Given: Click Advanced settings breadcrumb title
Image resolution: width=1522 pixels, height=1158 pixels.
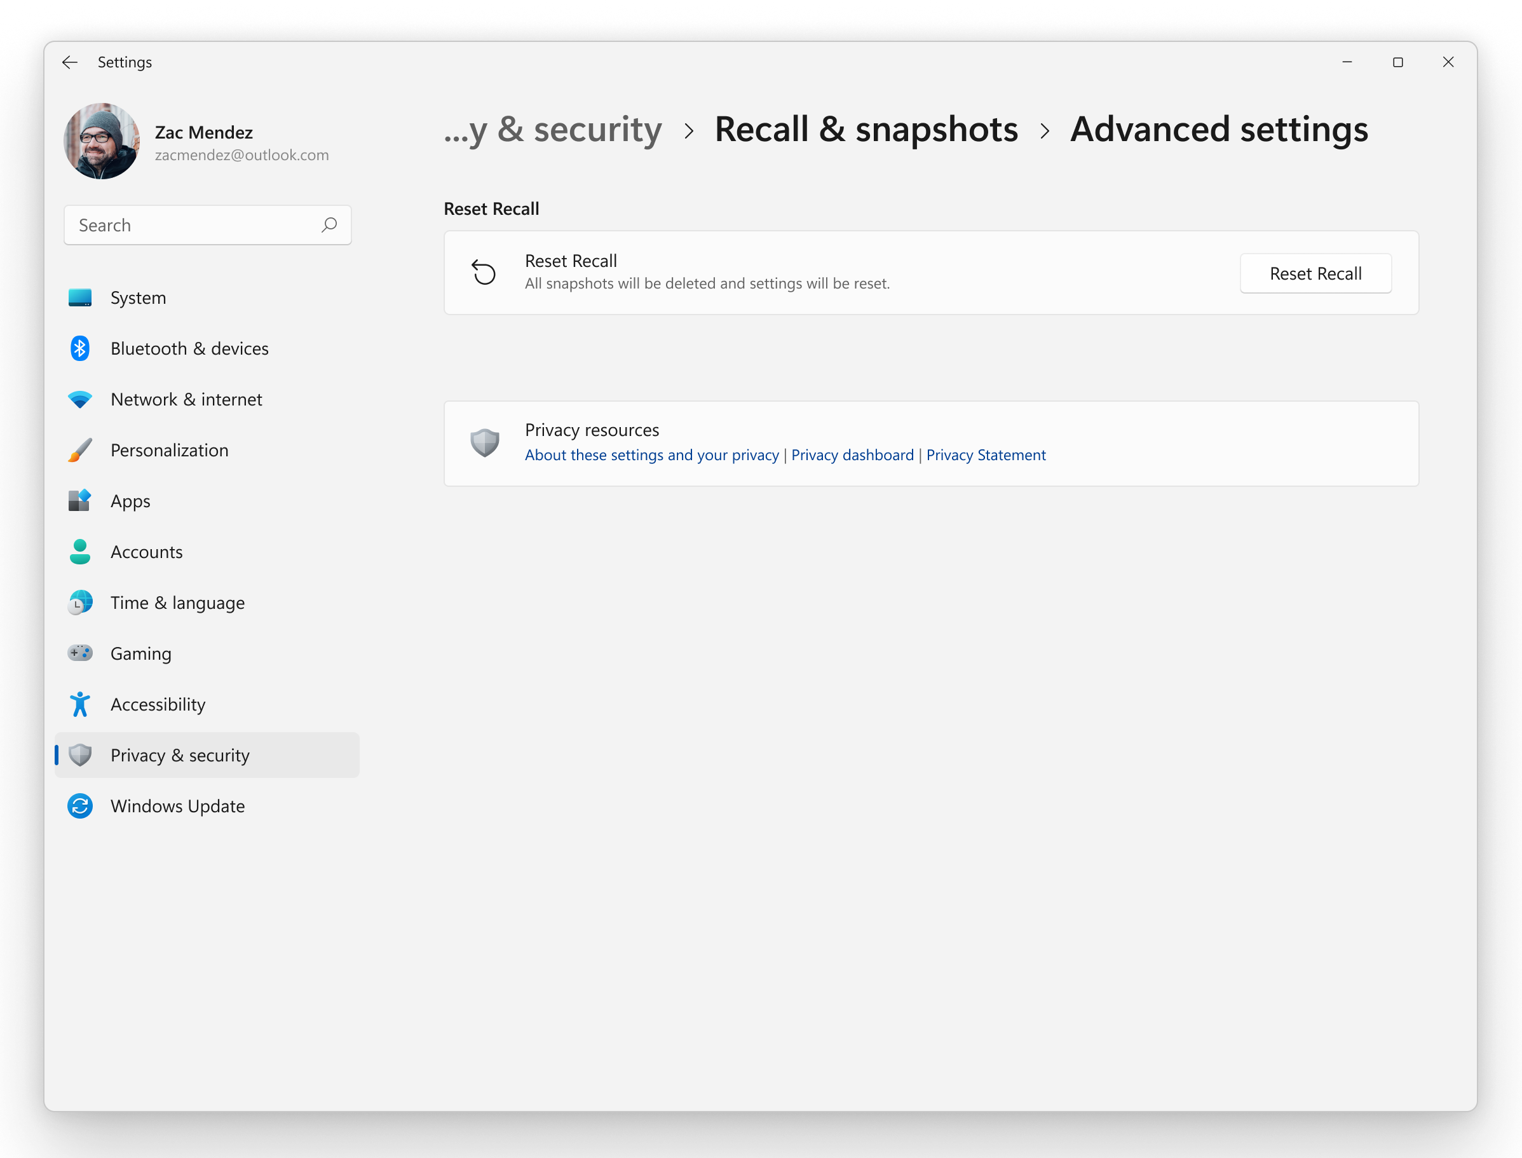Looking at the screenshot, I should [1219, 130].
